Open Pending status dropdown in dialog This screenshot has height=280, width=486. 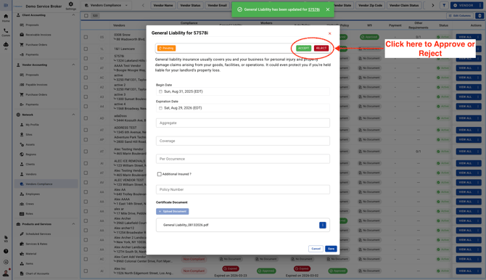[x=166, y=49]
